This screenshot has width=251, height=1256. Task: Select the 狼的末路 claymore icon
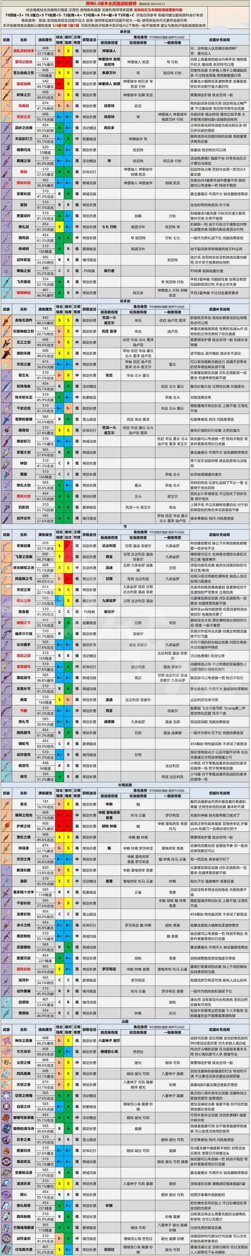coord(6,353)
